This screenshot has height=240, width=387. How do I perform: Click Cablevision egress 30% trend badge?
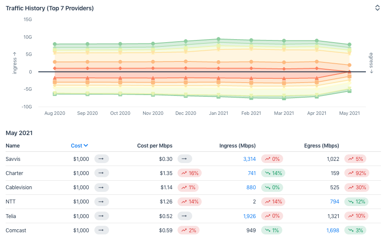click(356, 188)
